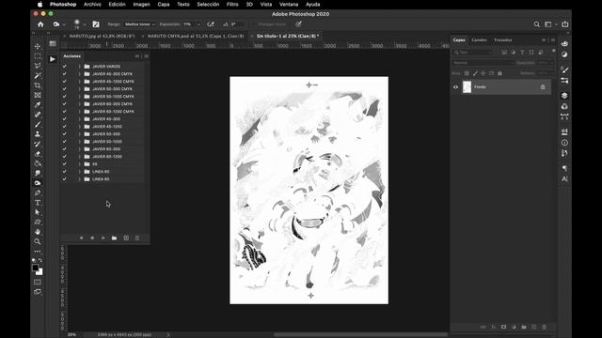Switch to the Canales tab
The image size is (602, 338).
(x=479, y=39)
